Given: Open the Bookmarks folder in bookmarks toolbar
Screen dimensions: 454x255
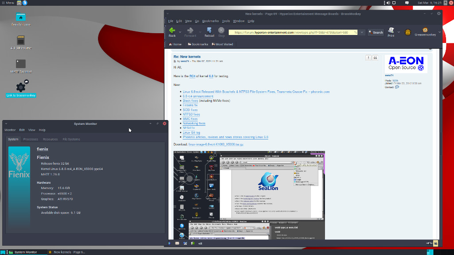Looking at the screenshot, I should coord(198,44).
